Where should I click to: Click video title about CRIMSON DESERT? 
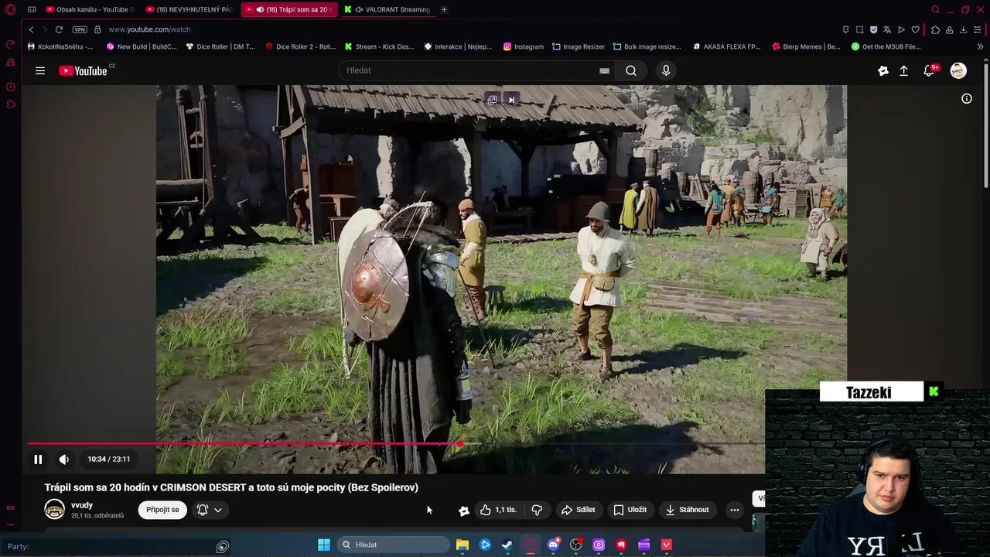click(x=231, y=487)
